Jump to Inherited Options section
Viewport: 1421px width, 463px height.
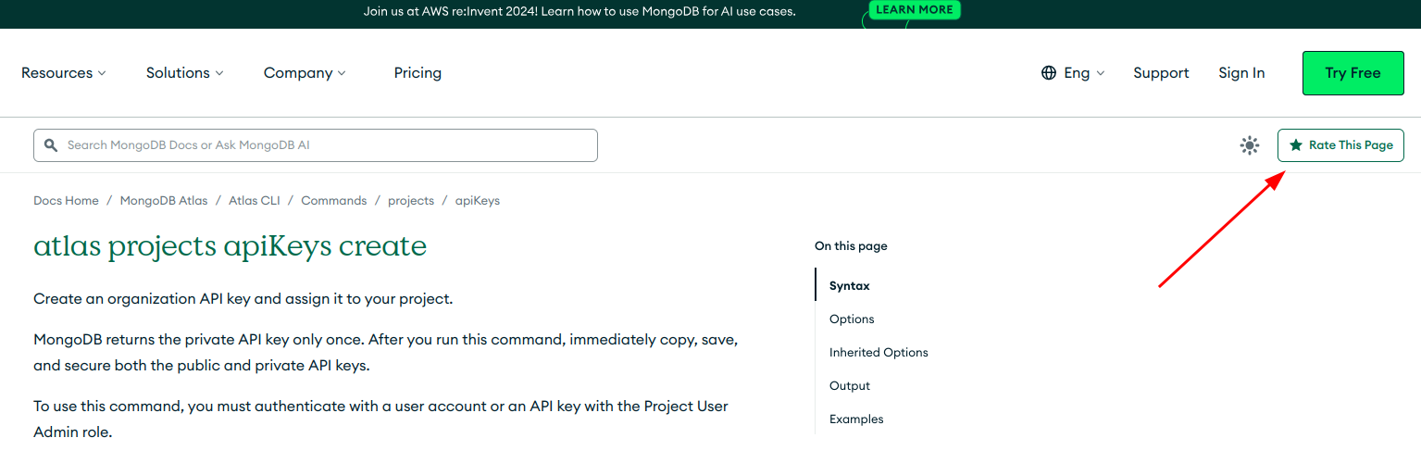click(x=879, y=353)
